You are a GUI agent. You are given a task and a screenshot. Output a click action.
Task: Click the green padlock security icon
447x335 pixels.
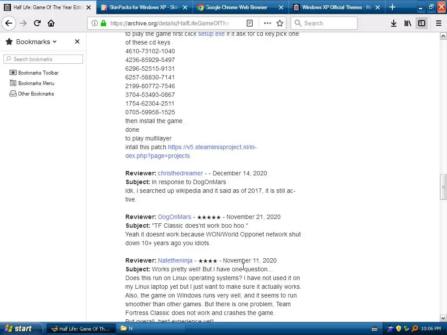point(103,23)
